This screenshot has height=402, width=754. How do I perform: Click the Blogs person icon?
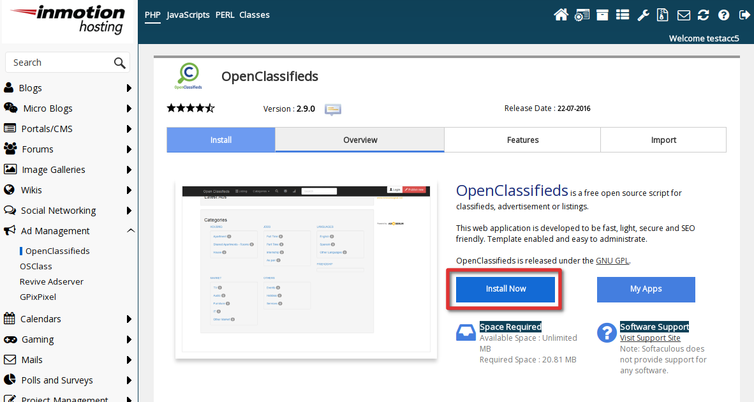point(9,87)
